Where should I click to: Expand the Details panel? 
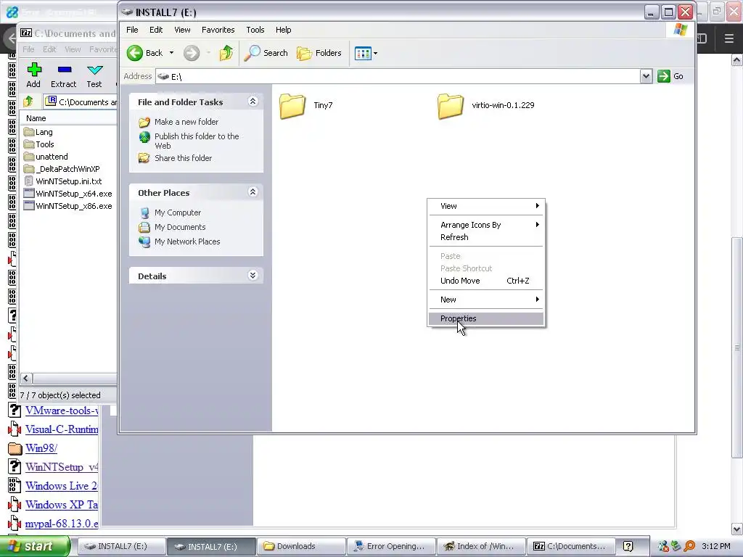(x=253, y=275)
